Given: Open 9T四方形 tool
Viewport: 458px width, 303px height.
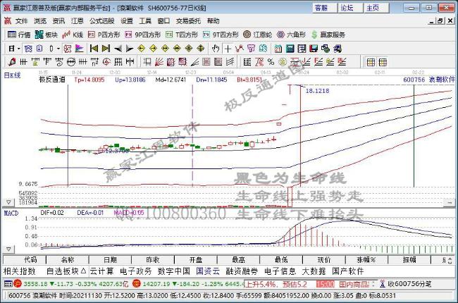Looking at the screenshot, I should pos(221,35).
